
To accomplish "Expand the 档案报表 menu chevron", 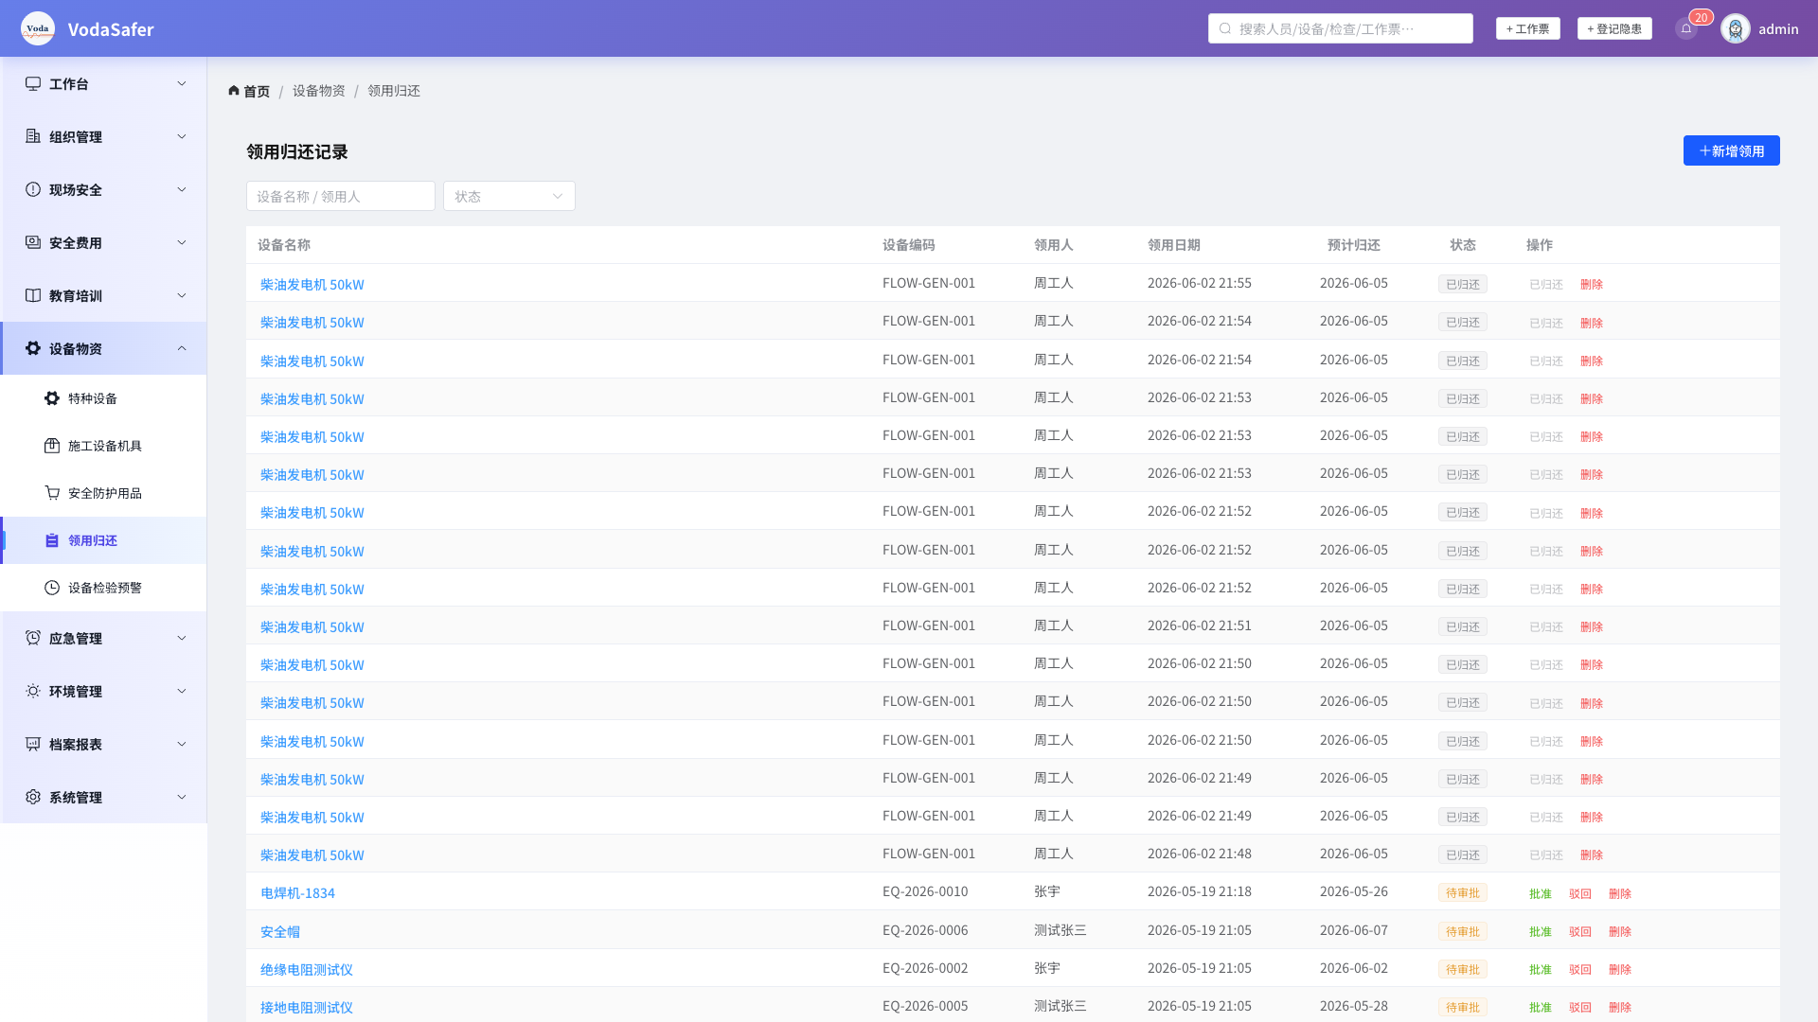I will click(x=182, y=744).
